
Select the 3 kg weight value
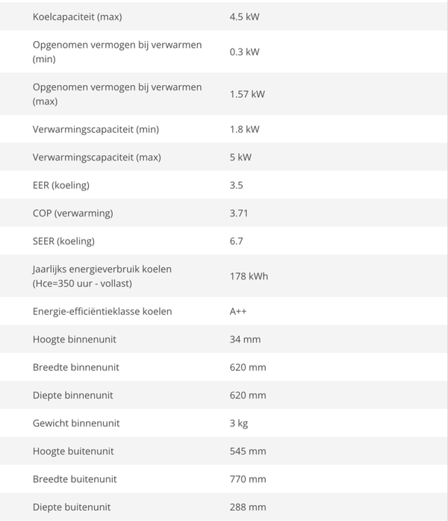239,423
